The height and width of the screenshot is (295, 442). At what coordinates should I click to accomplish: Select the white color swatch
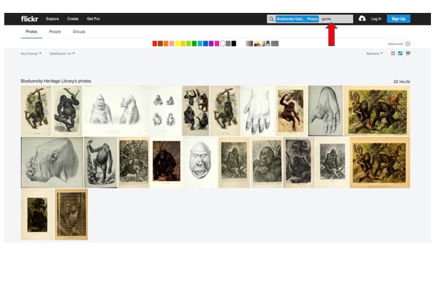(x=222, y=44)
